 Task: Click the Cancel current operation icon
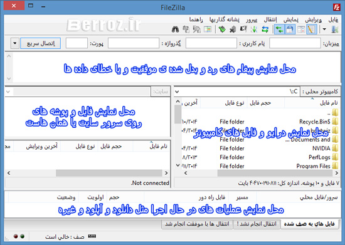point(243,29)
